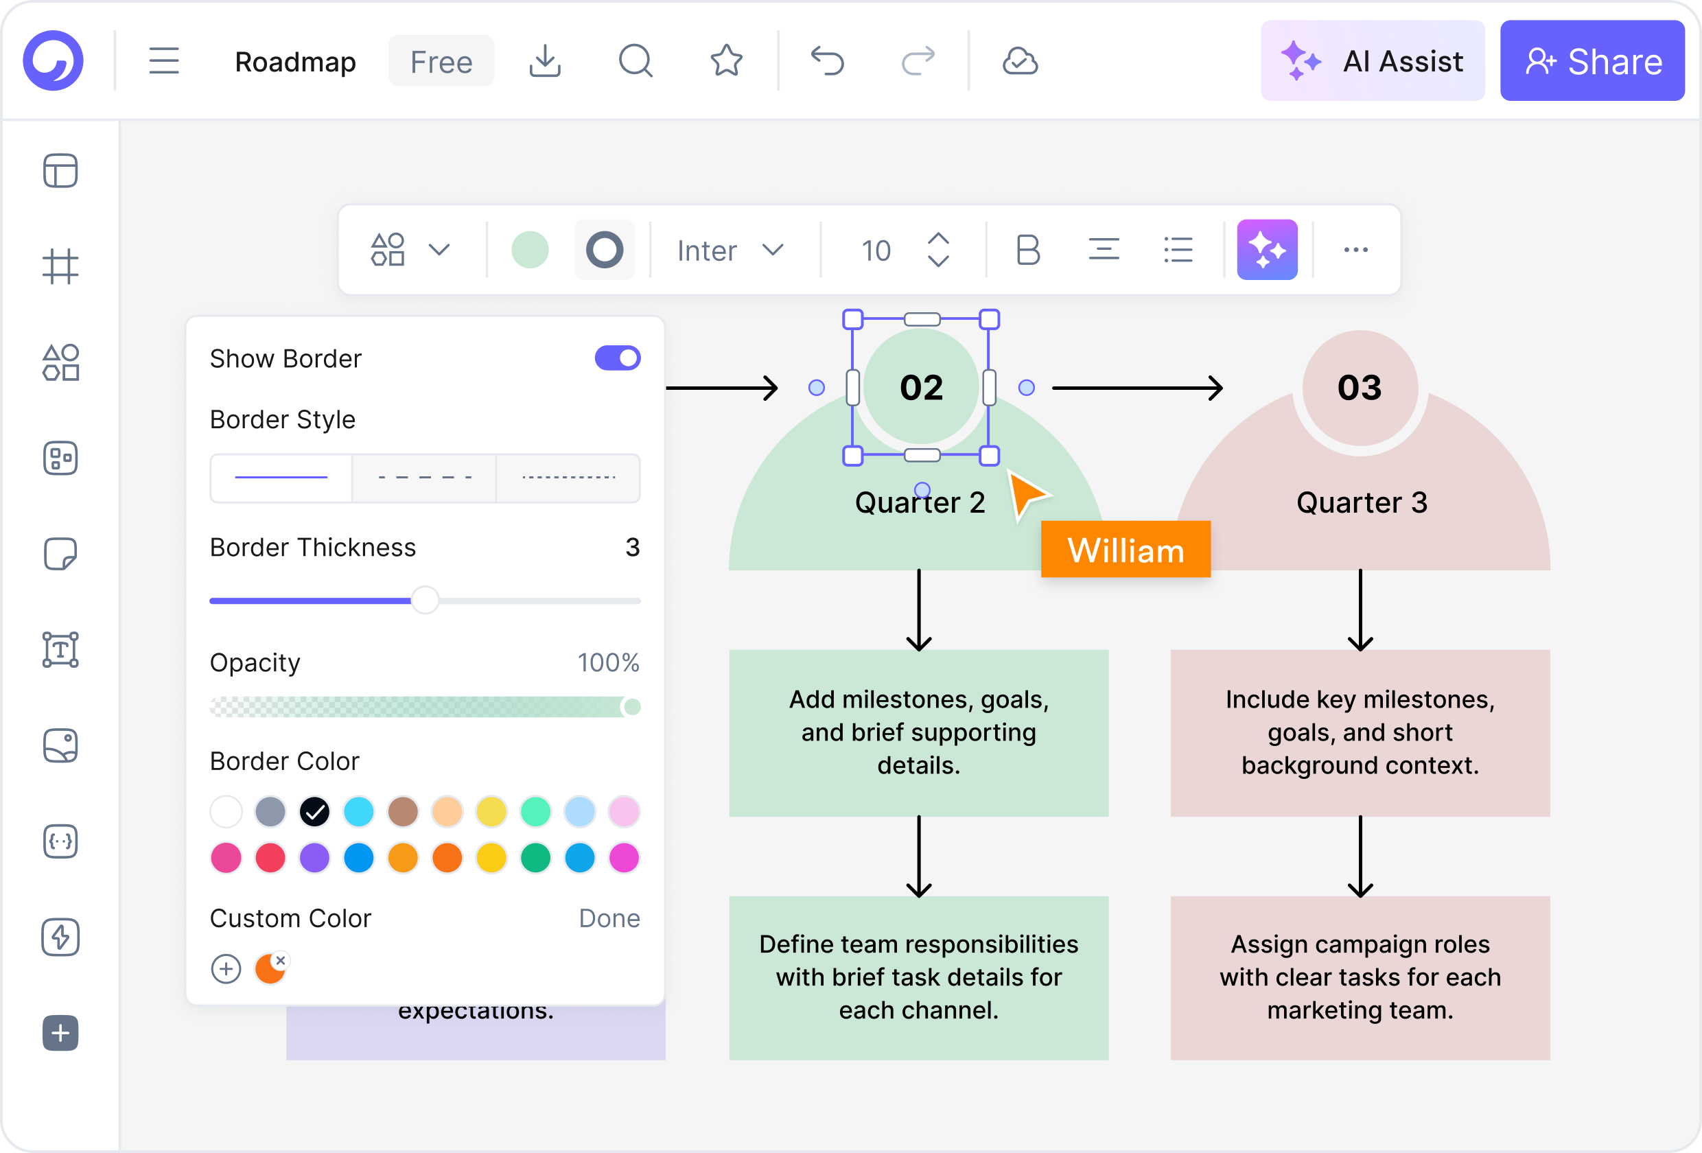
Task: Open the image insert tool in sidebar
Action: pos(60,746)
